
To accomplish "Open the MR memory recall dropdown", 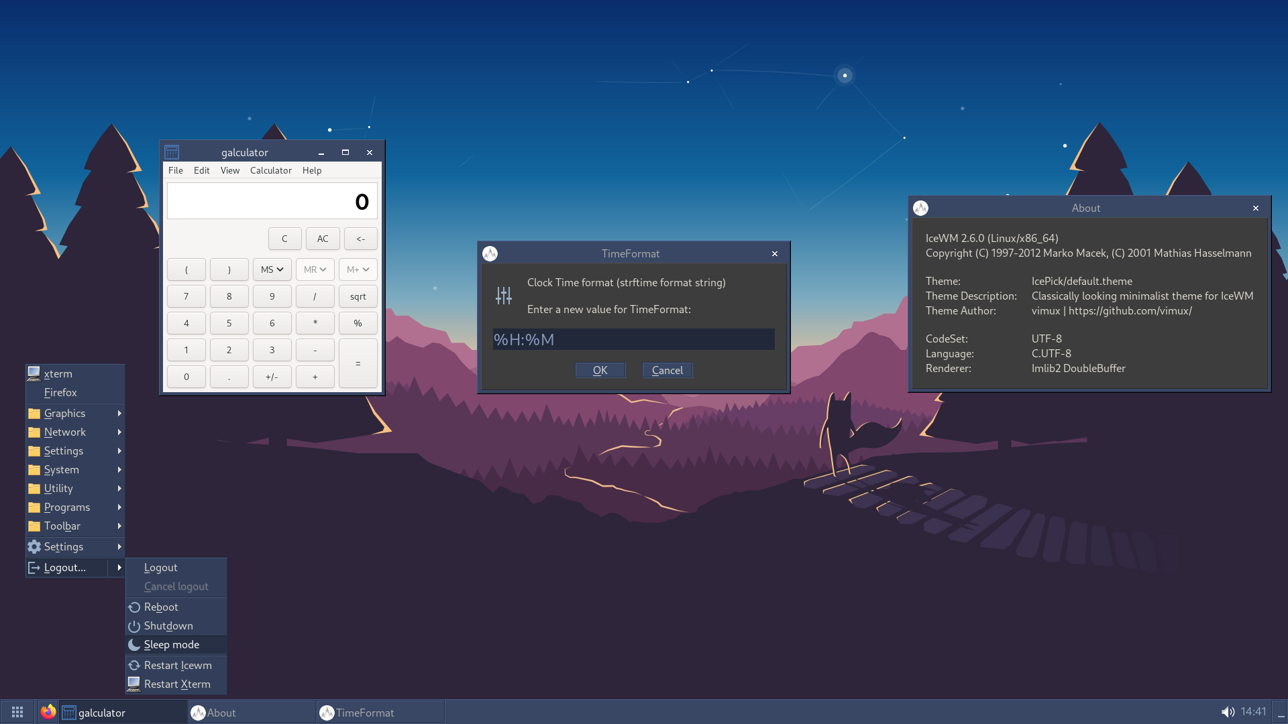I will [x=315, y=269].
